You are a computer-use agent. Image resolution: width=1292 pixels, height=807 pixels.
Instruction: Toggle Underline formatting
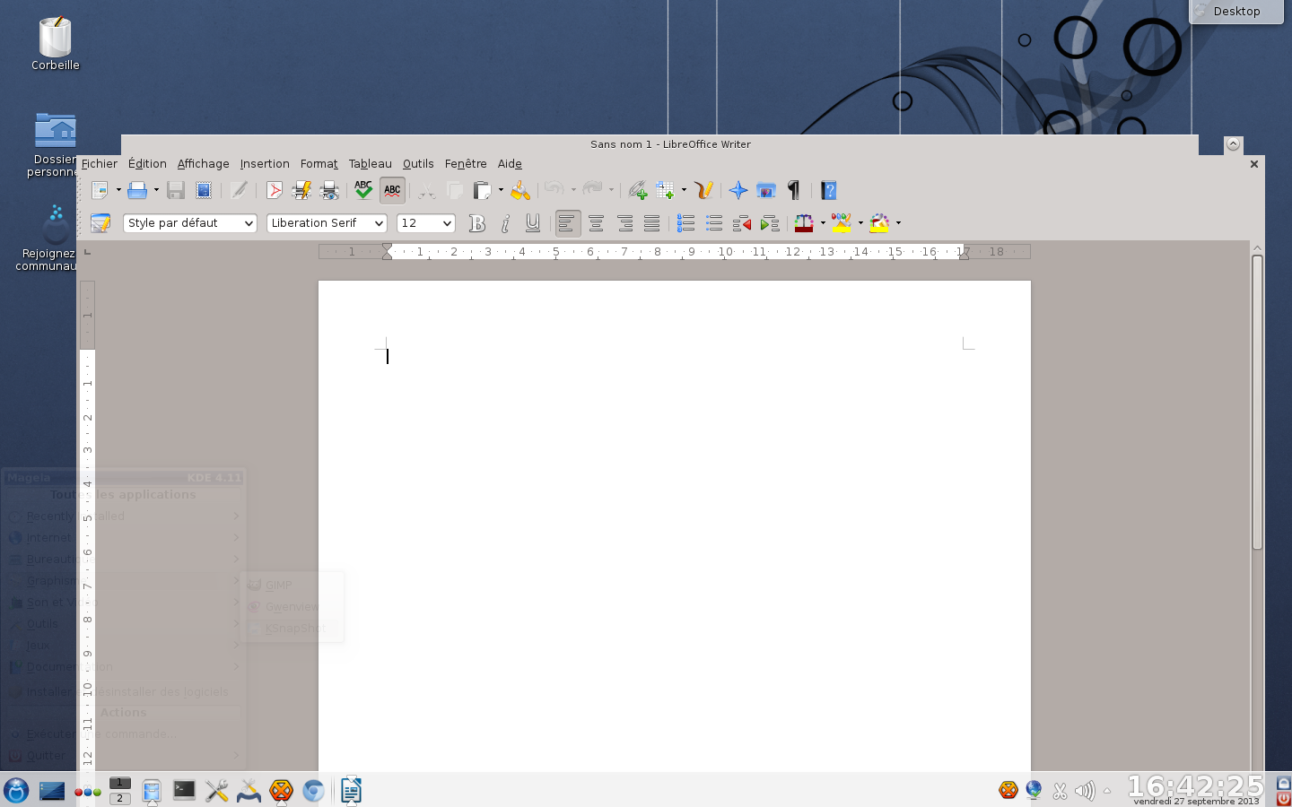(x=533, y=223)
